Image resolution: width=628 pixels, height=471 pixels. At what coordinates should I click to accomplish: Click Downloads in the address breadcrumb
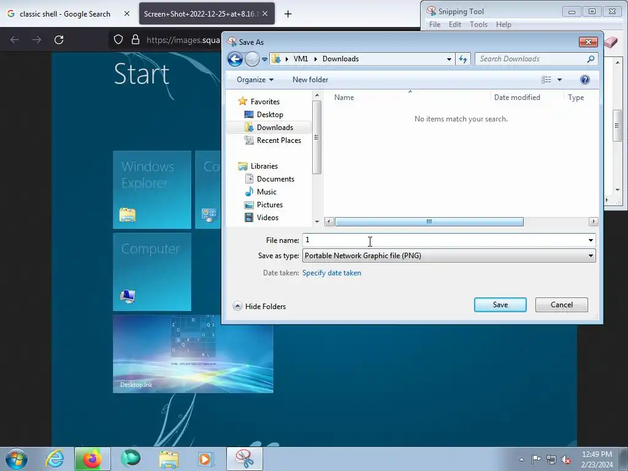pos(340,59)
